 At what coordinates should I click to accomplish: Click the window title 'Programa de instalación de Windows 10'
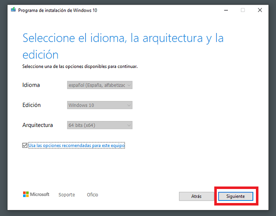click(x=58, y=10)
